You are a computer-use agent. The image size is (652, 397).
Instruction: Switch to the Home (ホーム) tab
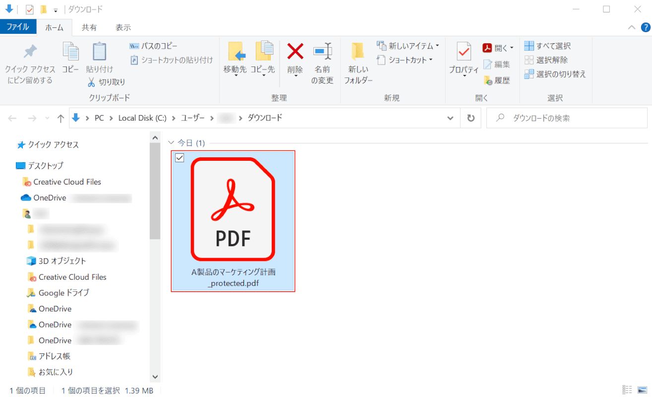(55, 27)
